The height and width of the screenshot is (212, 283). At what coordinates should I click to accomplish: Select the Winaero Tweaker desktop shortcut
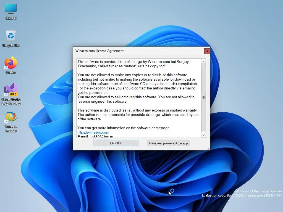(x=11, y=122)
